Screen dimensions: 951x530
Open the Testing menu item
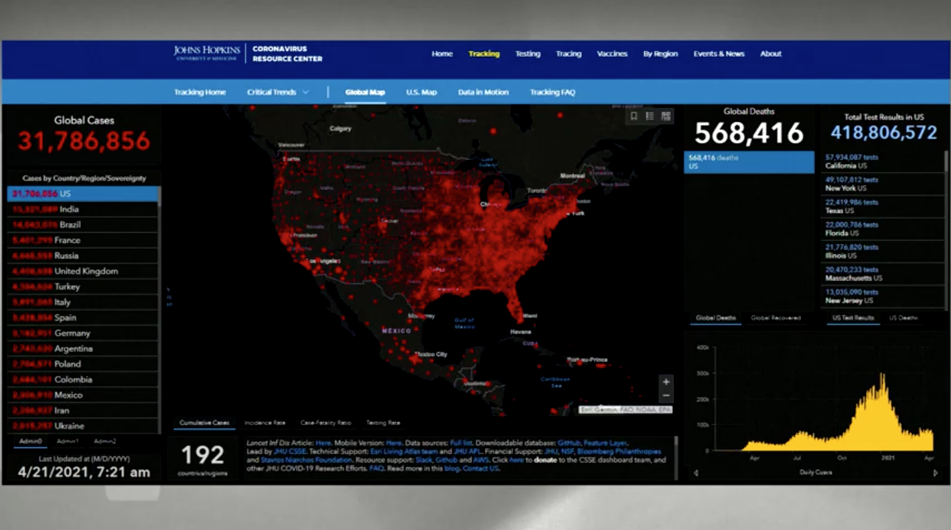coord(528,54)
